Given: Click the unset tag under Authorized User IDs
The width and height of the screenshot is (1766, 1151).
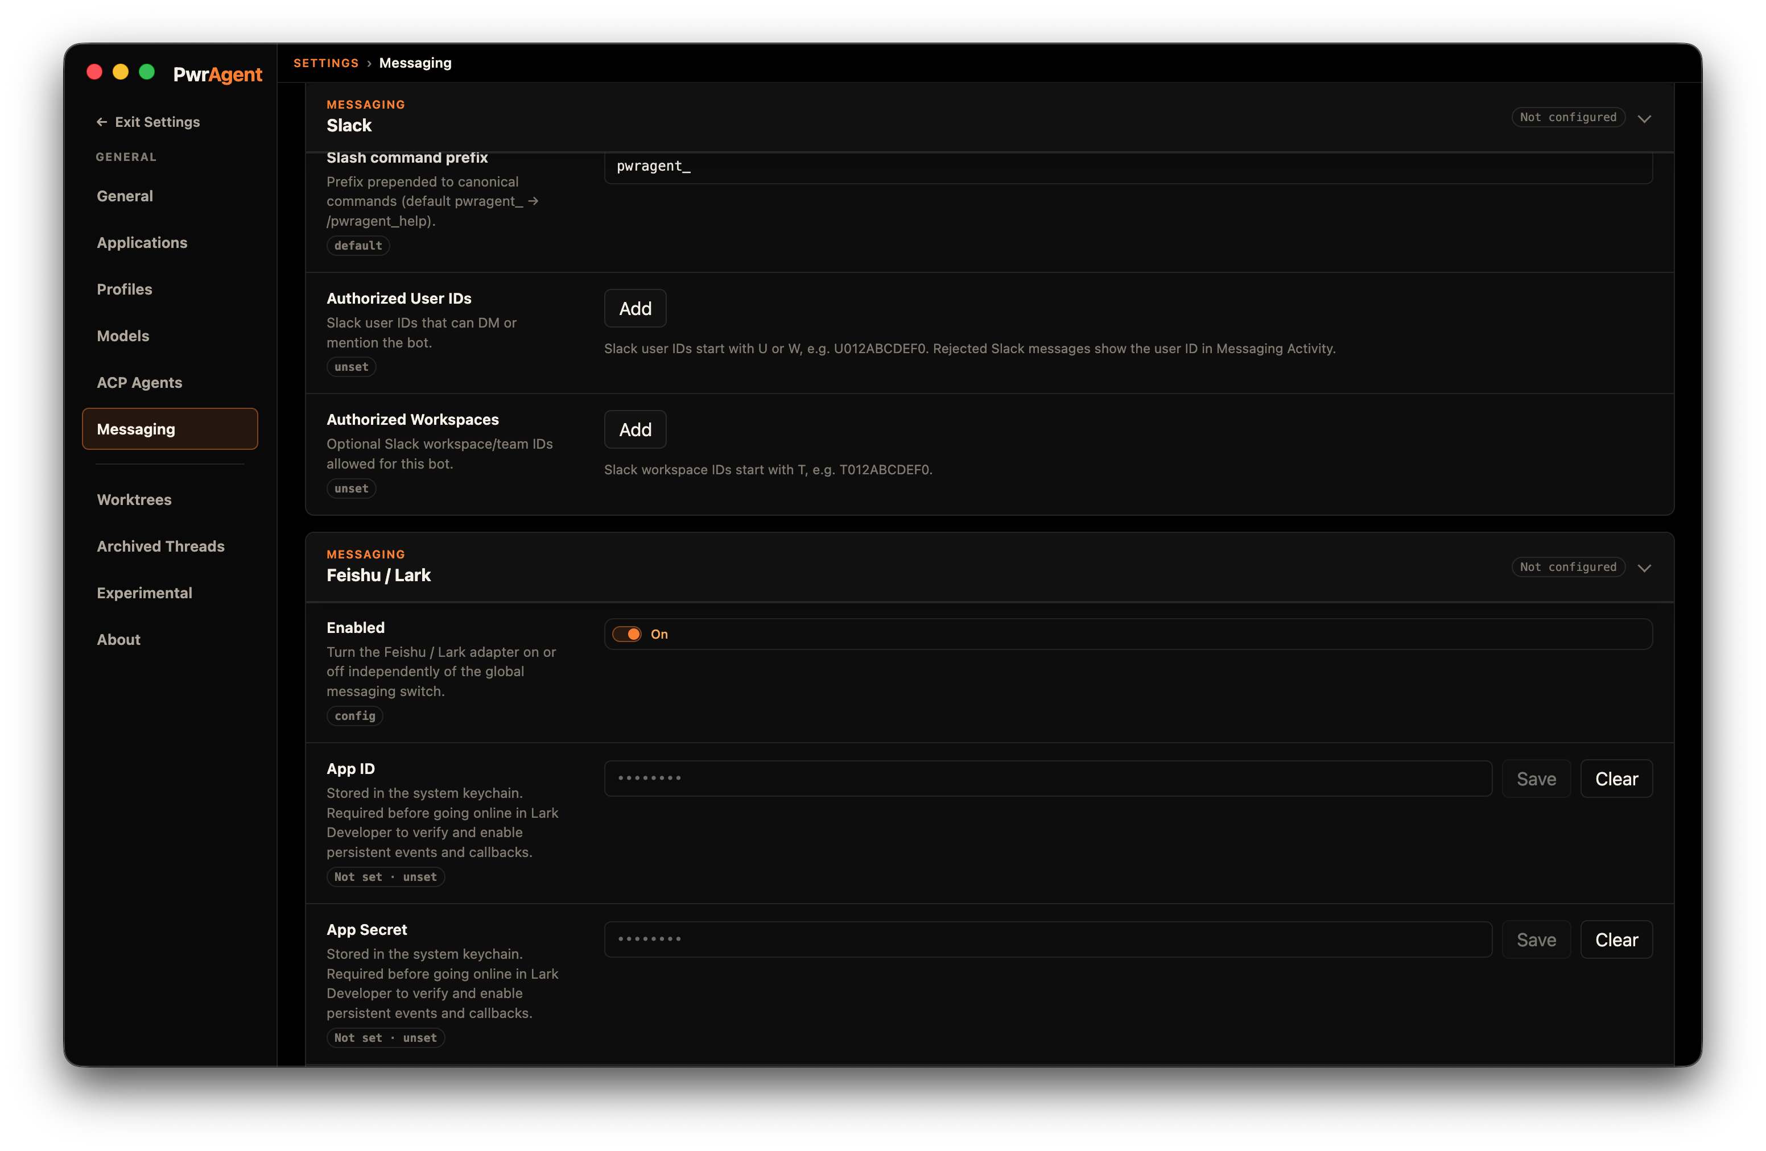Looking at the screenshot, I should pos(351,366).
